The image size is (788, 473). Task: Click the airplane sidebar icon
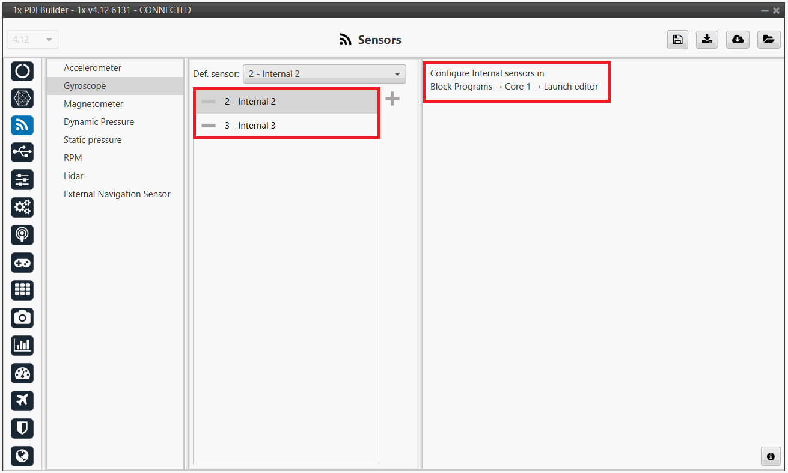pyautogui.click(x=22, y=400)
